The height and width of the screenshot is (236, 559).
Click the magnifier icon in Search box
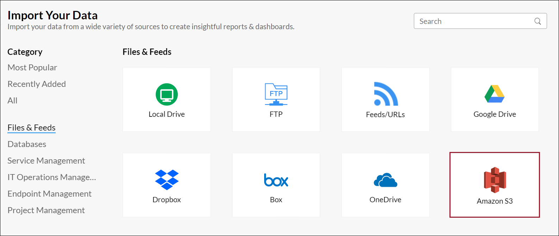click(538, 21)
